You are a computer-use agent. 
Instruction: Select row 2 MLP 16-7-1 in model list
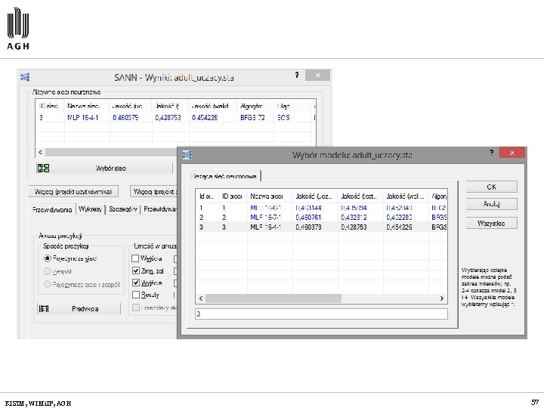coord(321,218)
